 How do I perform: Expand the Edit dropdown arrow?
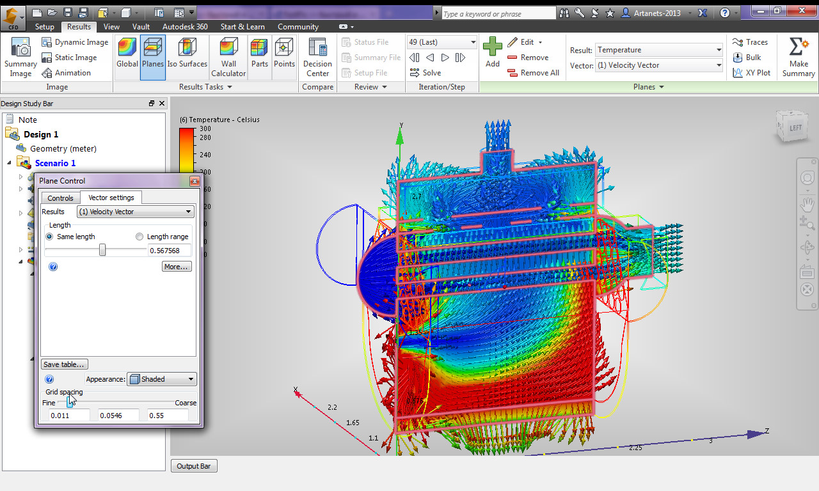tap(540, 42)
